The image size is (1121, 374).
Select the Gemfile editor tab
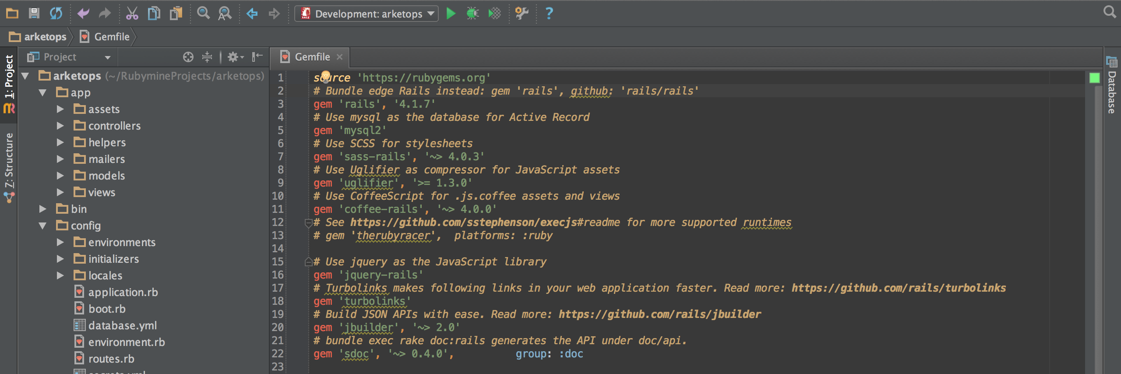click(x=310, y=57)
